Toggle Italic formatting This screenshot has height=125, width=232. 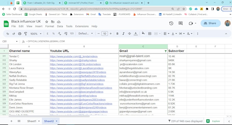(x=123, y=34)
